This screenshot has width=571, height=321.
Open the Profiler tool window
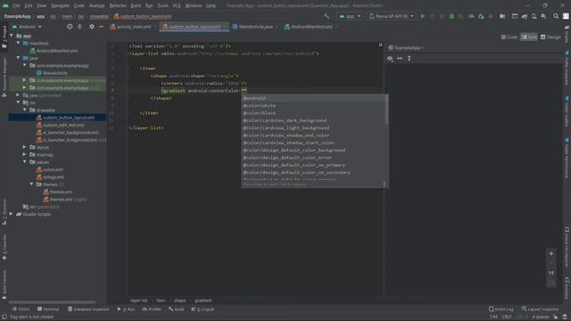click(x=152, y=309)
